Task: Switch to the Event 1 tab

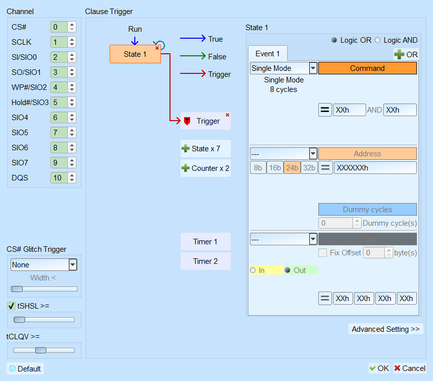Action: (x=268, y=54)
